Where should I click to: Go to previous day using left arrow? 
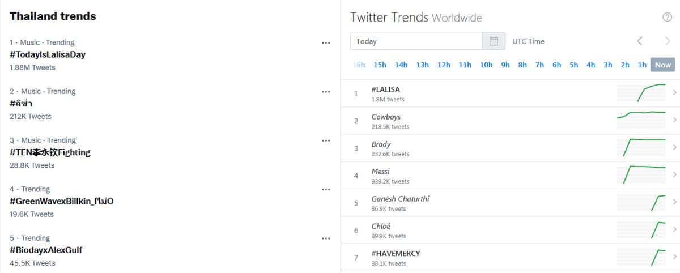(x=640, y=41)
